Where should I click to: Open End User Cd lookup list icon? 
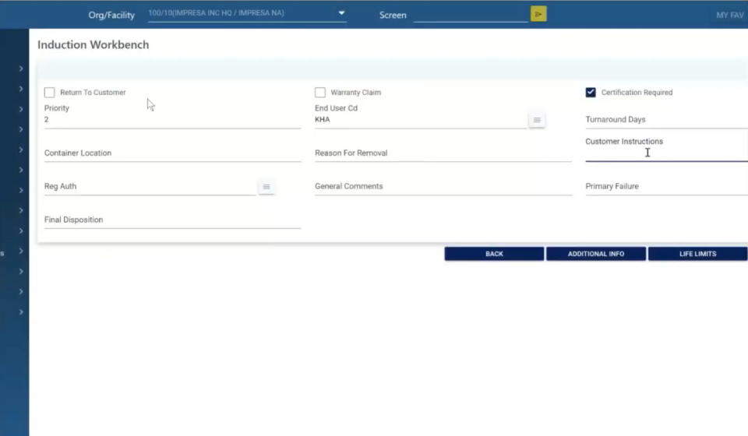pyautogui.click(x=537, y=120)
